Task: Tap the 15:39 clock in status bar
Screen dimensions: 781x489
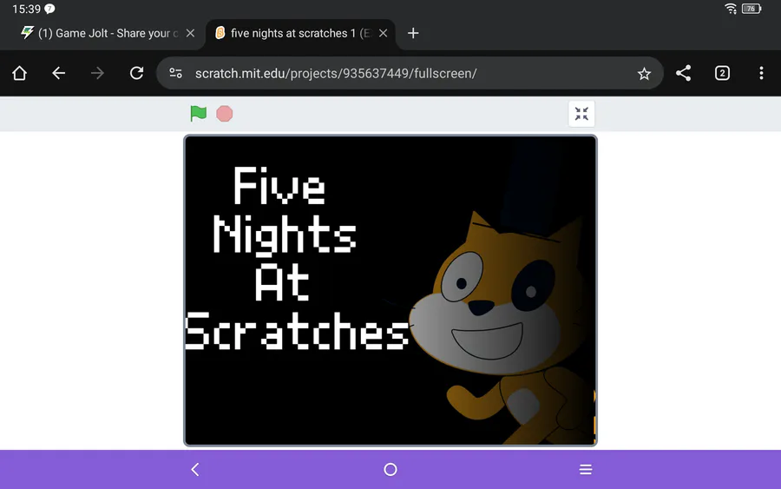Action: (26, 9)
